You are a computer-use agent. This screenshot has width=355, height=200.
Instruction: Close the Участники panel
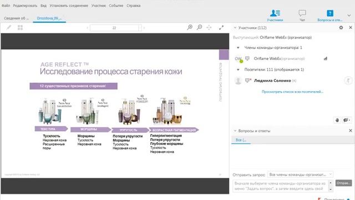click(x=351, y=27)
